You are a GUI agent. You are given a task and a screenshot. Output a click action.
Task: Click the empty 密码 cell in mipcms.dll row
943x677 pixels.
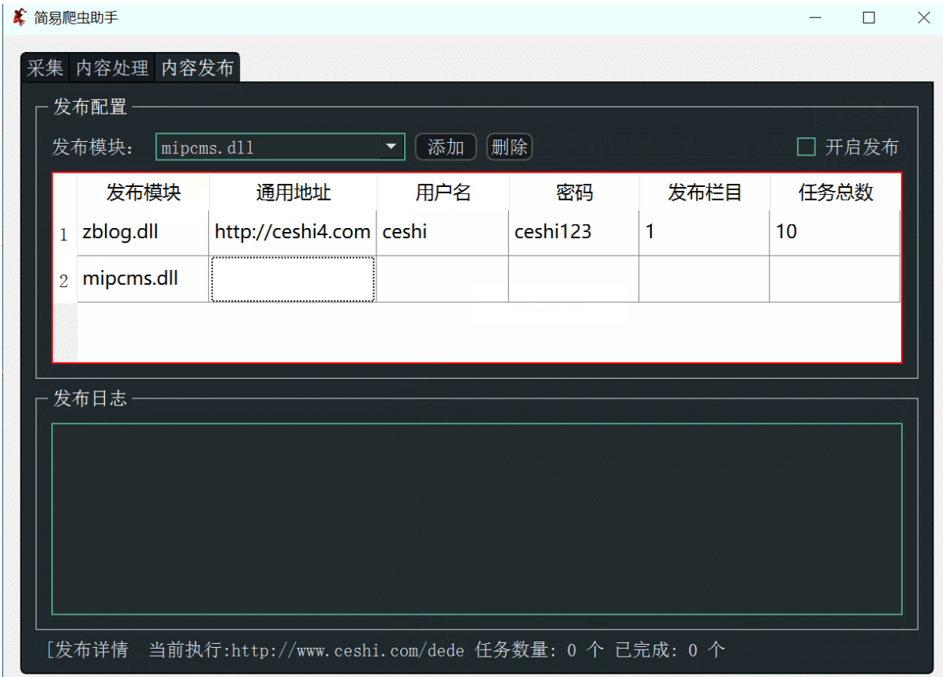coord(574,279)
